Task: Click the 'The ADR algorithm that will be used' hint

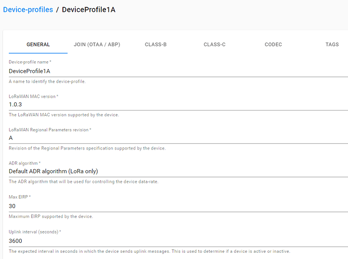Action: pyautogui.click(x=84, y=182)
